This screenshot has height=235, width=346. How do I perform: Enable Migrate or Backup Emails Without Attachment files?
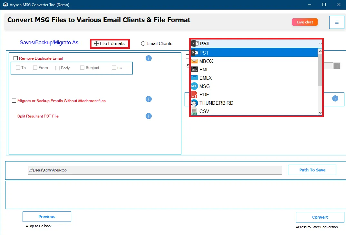coord(14,101)
